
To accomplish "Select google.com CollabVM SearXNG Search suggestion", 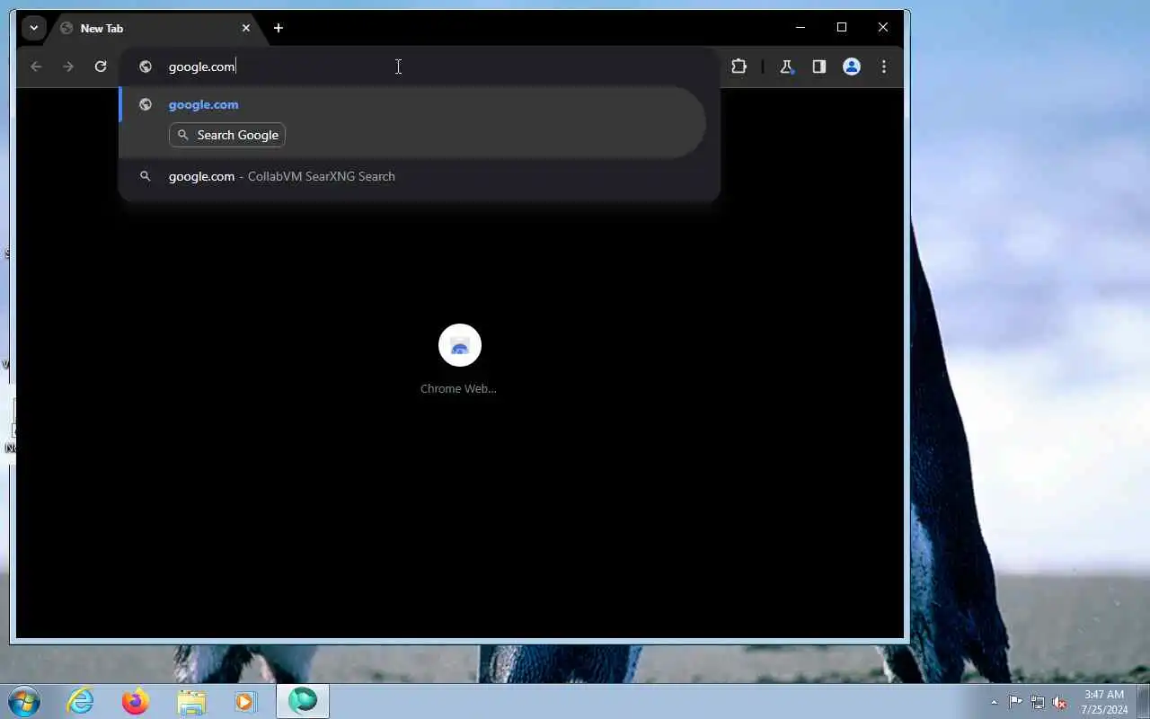I will coord(412,176).
